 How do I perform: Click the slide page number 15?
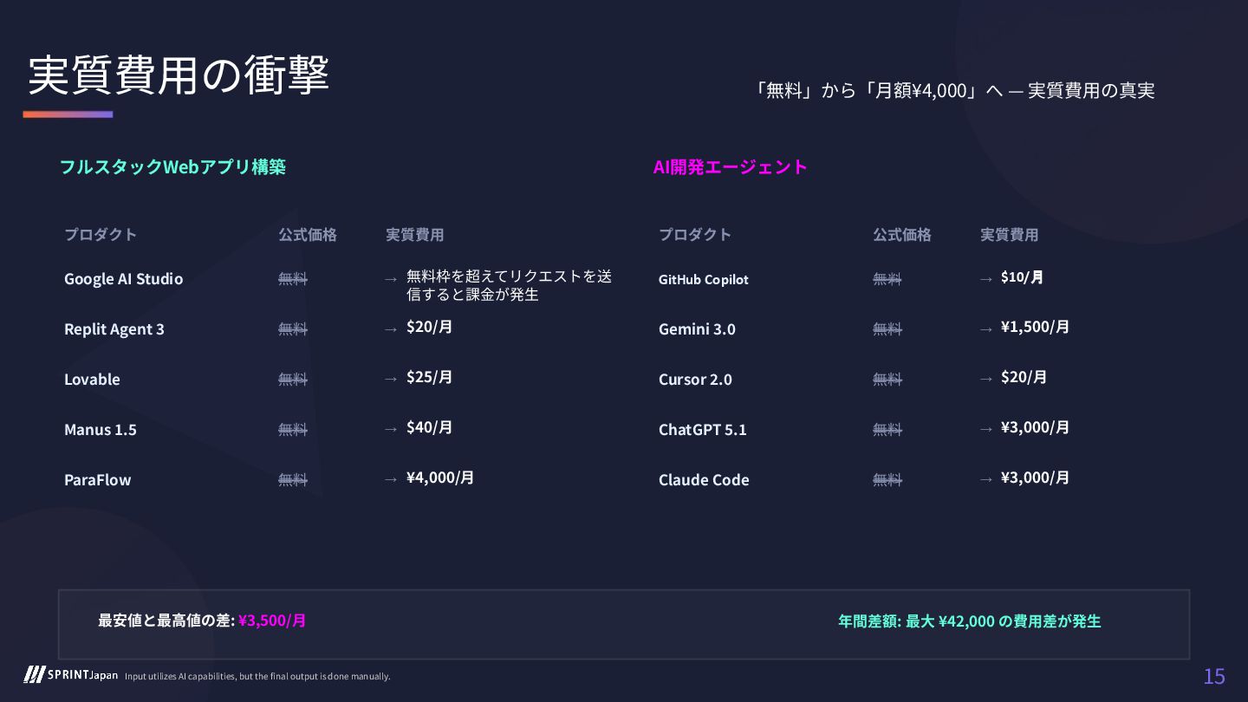(x=1214, y=676)
